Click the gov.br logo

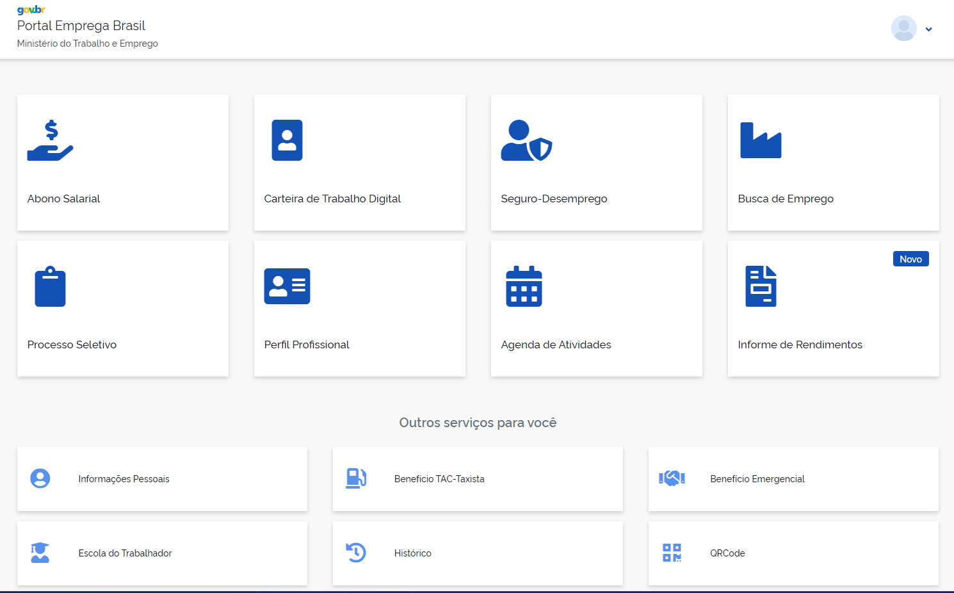click(x=31, y=10)
